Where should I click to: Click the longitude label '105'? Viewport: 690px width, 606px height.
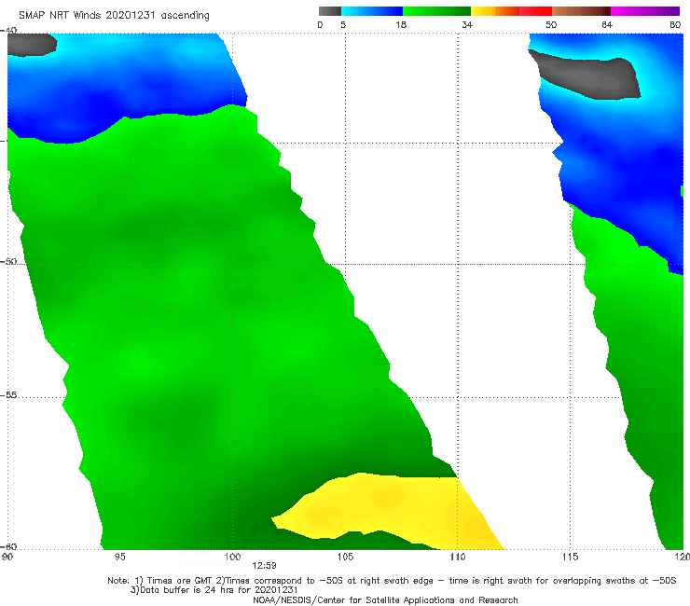pyautogui.click(x=345, y=558)
